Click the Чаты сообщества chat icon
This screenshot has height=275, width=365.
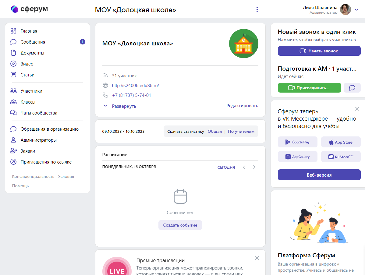tap(13, 113)
